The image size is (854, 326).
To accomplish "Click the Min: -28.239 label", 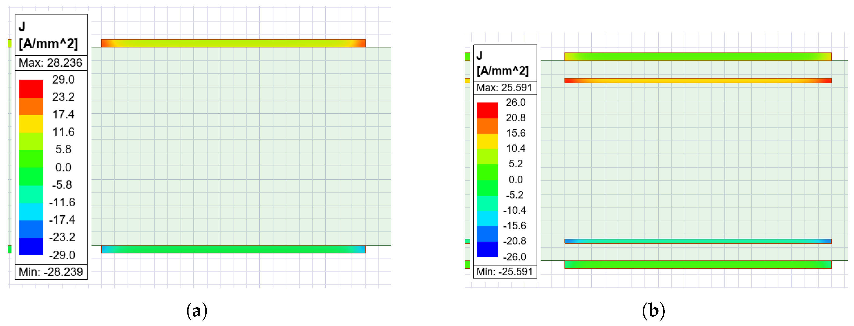I will point(50,272).
